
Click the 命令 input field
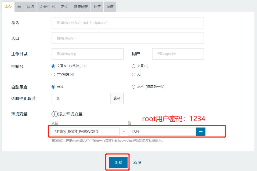click(128, 23)
